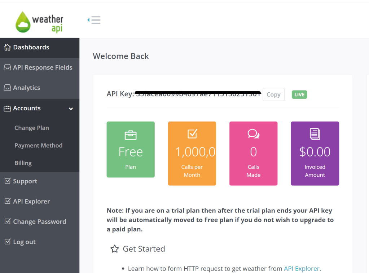
Task: Click the home icon beside Dashboards
Action: pos(7,48)
